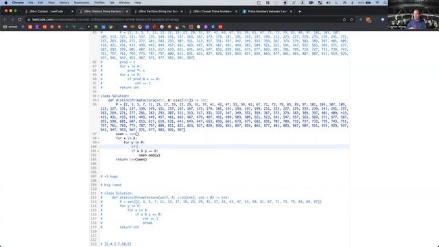Click the '# big input' comment
The height and width of the screenshot is (247, 439).
(x=111, y=185)
